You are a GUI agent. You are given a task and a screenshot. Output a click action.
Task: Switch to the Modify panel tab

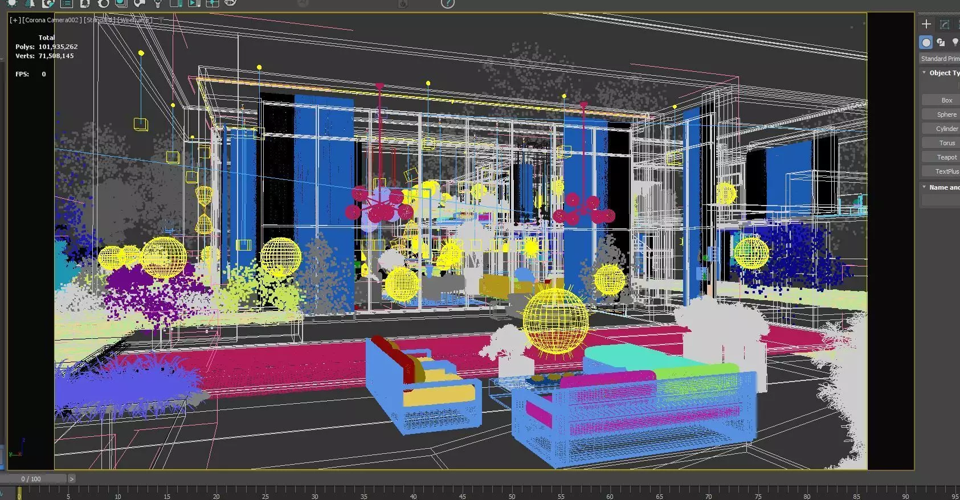[x=945, y=24]
